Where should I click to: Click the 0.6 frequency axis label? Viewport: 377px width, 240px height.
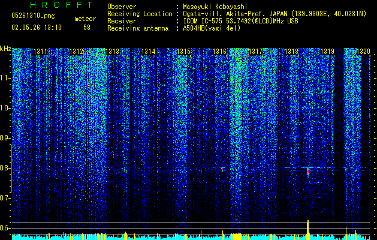(5, 228)
